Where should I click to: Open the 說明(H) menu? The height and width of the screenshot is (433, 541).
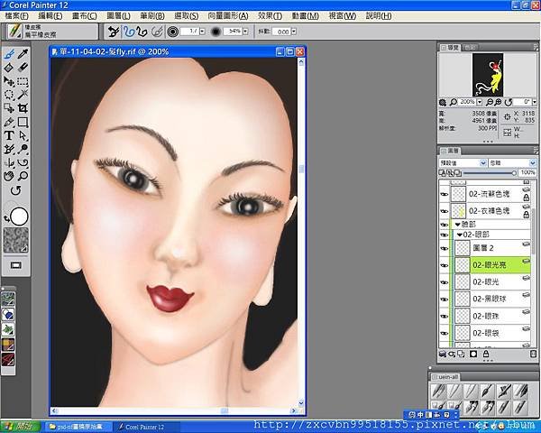point(379,16)
